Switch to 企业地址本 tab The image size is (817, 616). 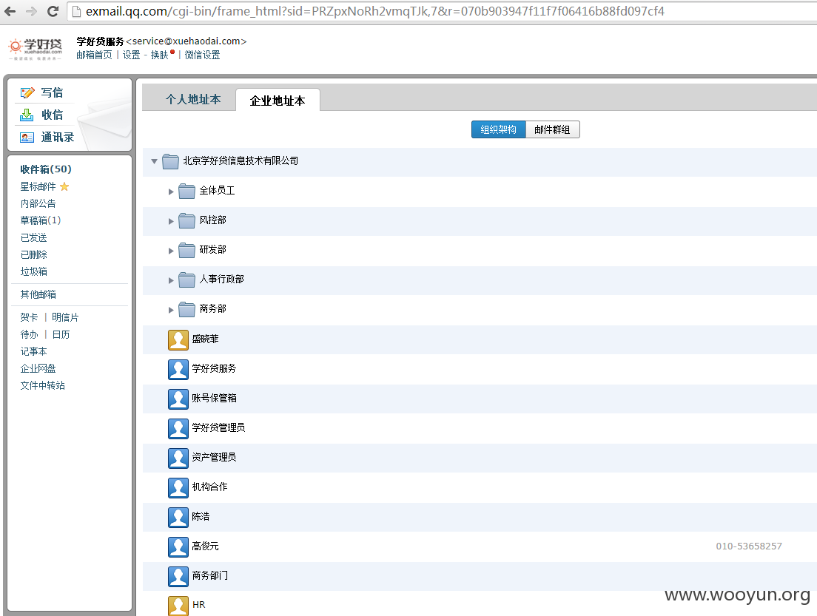[x=278, y=101]
